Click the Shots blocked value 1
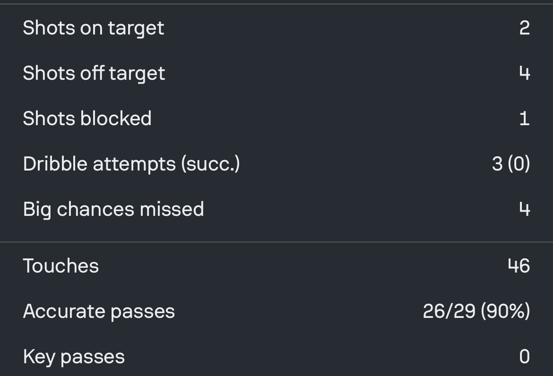The height and width of the screenshot is (376, 553). (525, 119)
